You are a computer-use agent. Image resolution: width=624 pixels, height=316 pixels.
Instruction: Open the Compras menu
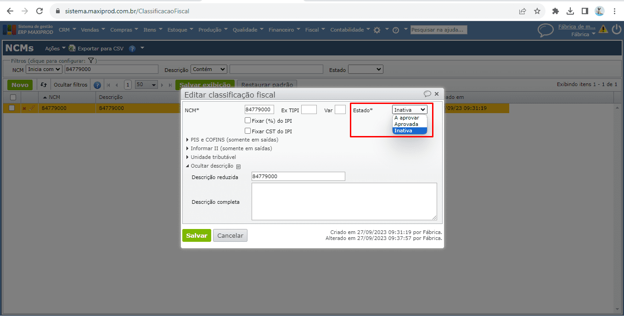tap(125, 30)
